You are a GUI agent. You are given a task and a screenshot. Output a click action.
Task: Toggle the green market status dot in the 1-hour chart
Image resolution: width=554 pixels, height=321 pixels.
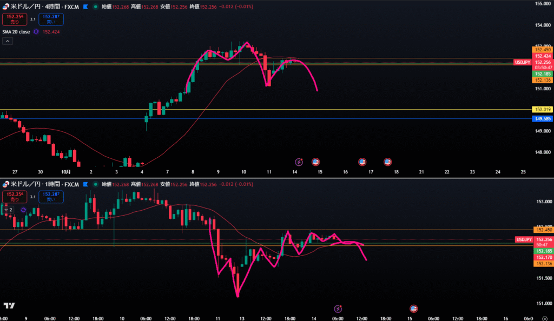96,185
